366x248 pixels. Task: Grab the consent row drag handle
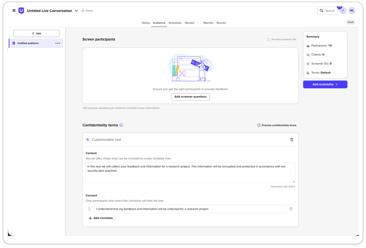coord(89,209)
